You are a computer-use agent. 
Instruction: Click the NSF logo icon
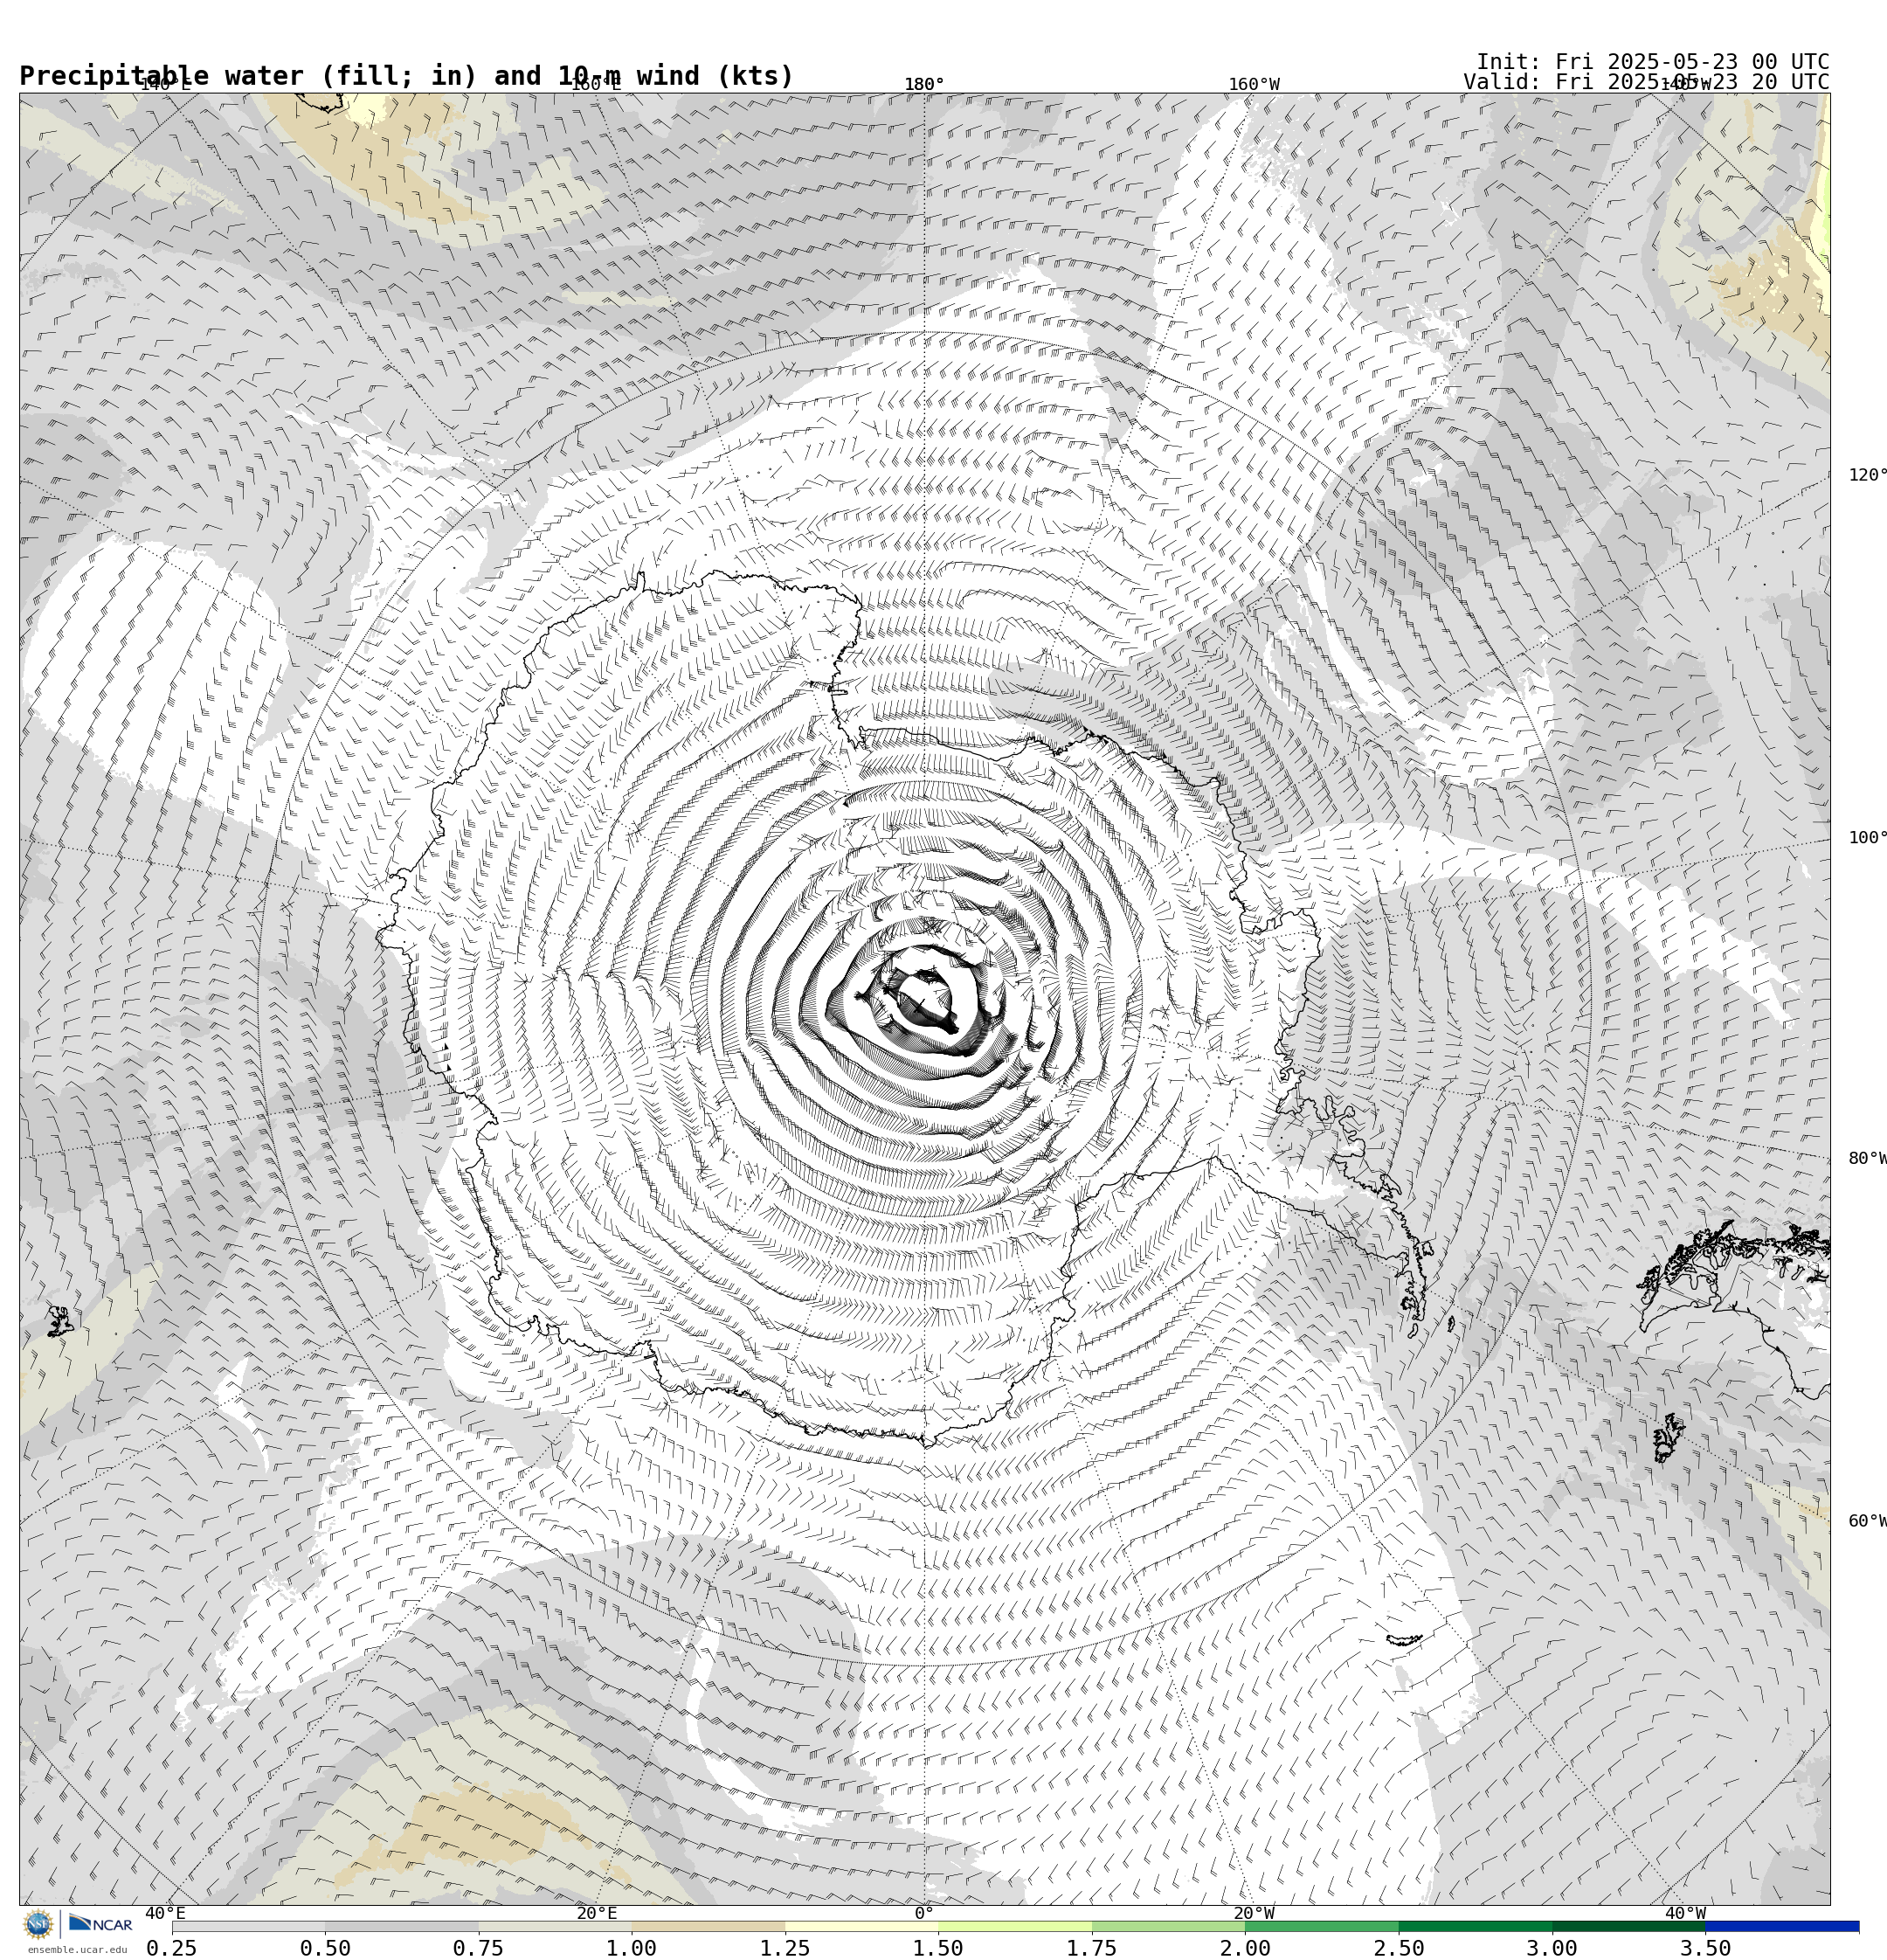[38, 1924]
